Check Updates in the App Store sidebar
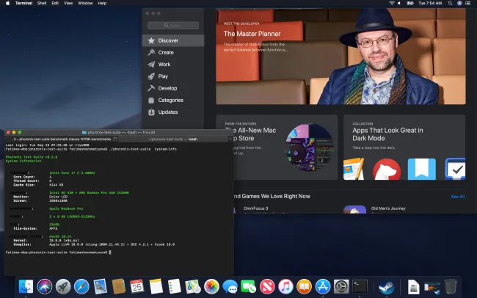This screenshot has width=477, height=298. point(172,112)
